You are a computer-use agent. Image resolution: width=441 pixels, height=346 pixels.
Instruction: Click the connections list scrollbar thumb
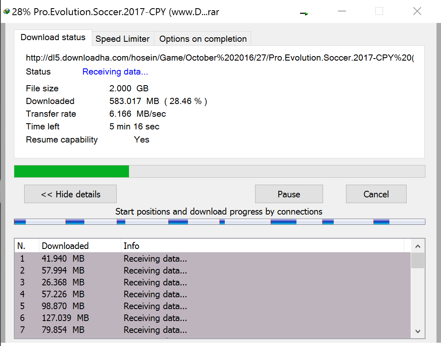click(418, 260)
